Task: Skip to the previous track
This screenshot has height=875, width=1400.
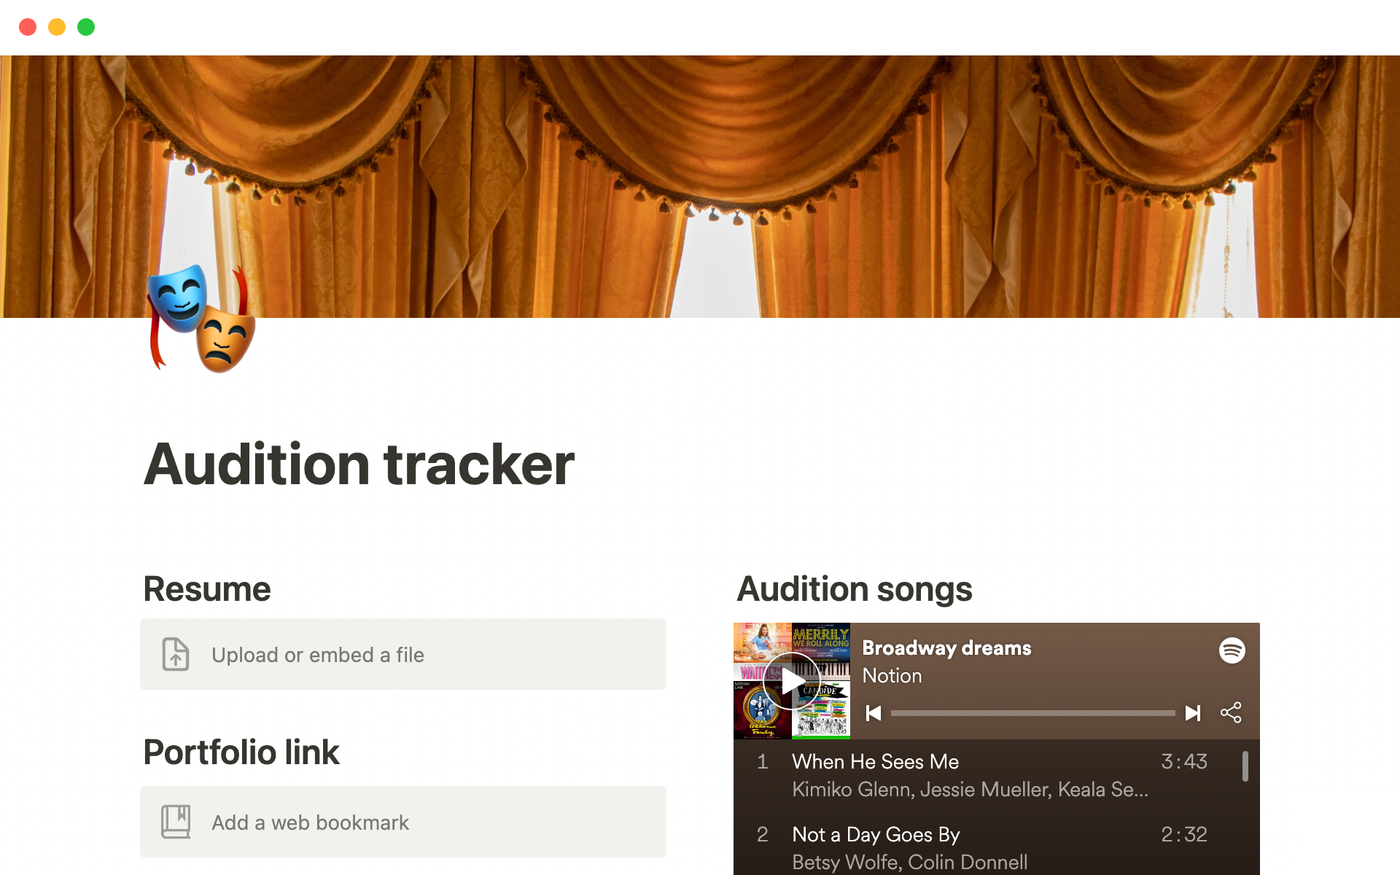Action: (x=874, y=713)
